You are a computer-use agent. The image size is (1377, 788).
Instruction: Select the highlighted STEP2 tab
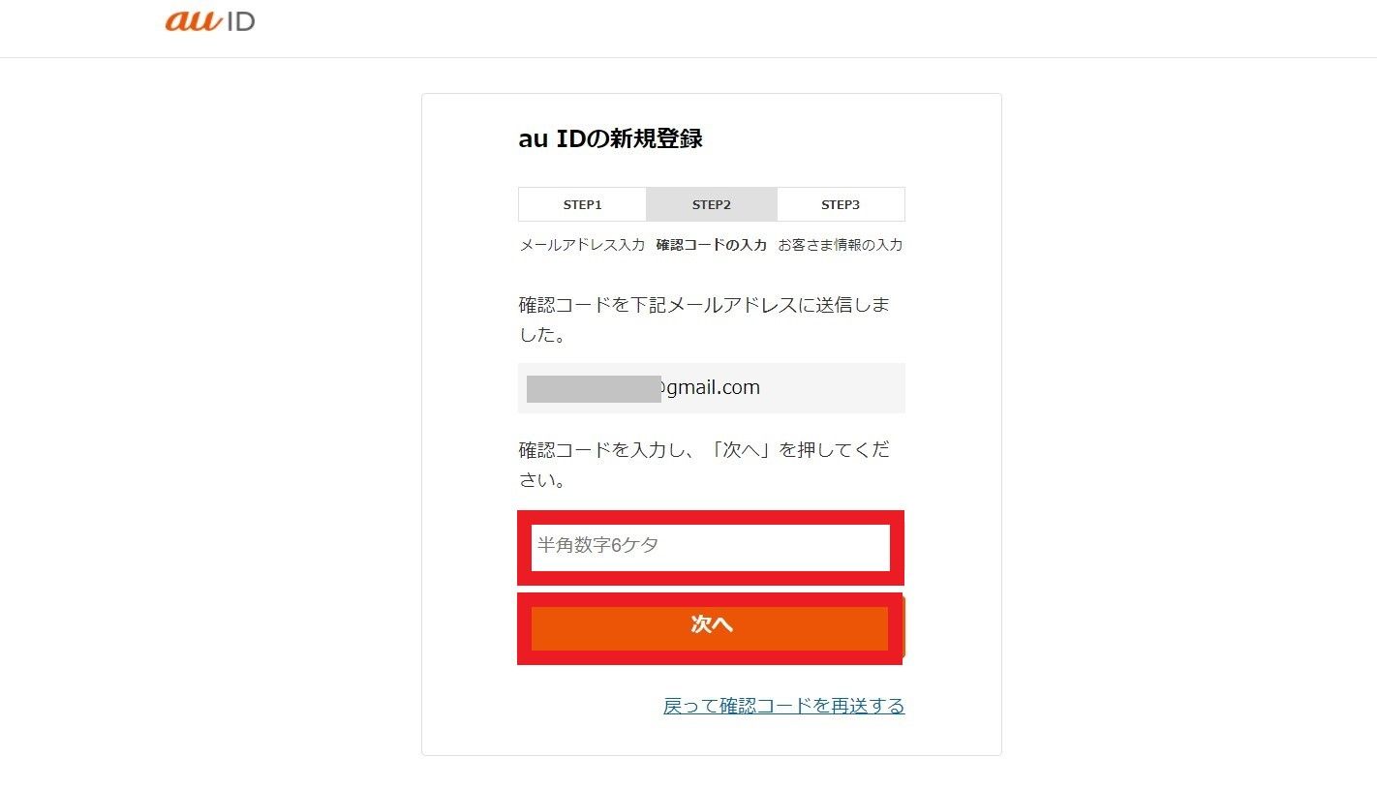click(712, 204)
